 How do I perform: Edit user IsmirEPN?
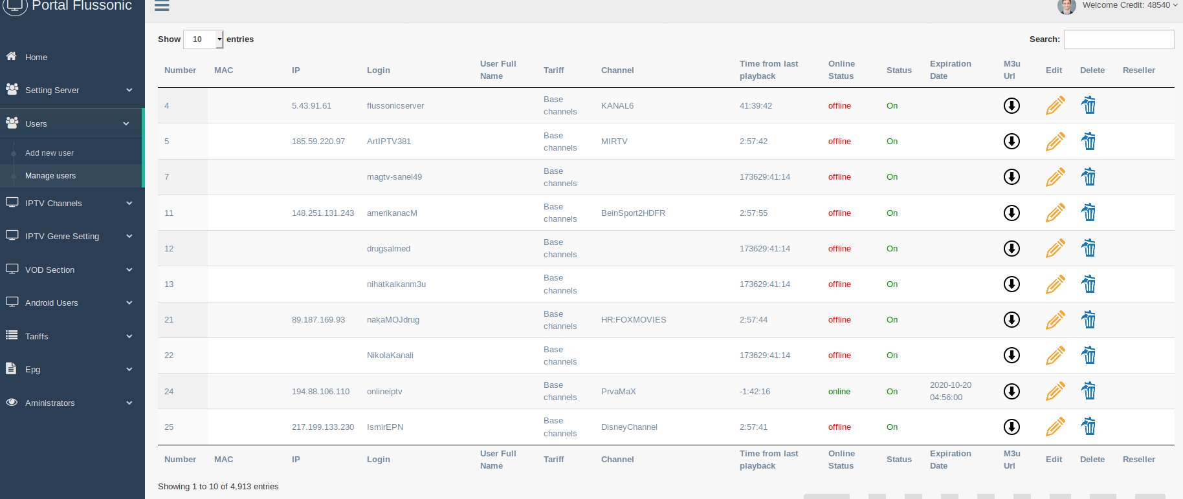pyautogui.click(x=1055, y=427)
